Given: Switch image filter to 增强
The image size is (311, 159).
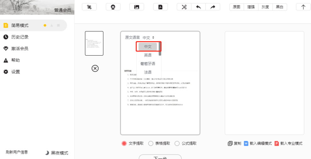Looking at the screenshot, I should tap(251, 7).
